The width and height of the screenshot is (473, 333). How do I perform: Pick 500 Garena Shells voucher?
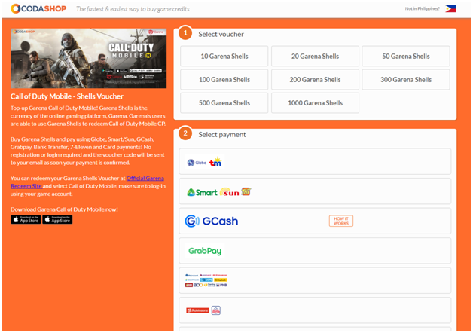tap(224, 103)
